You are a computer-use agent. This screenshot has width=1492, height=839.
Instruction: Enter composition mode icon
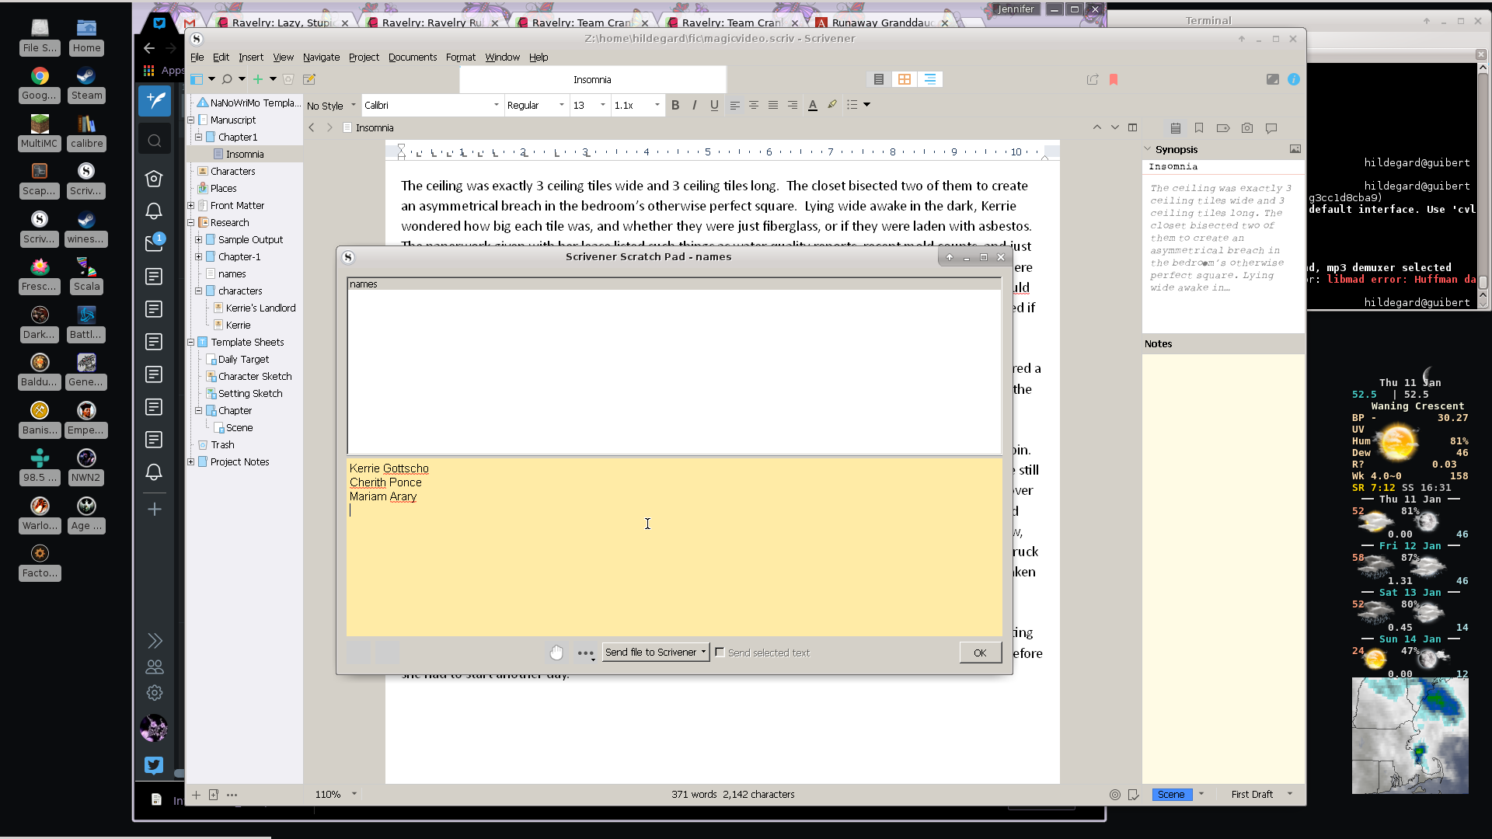coord(1273,79)
